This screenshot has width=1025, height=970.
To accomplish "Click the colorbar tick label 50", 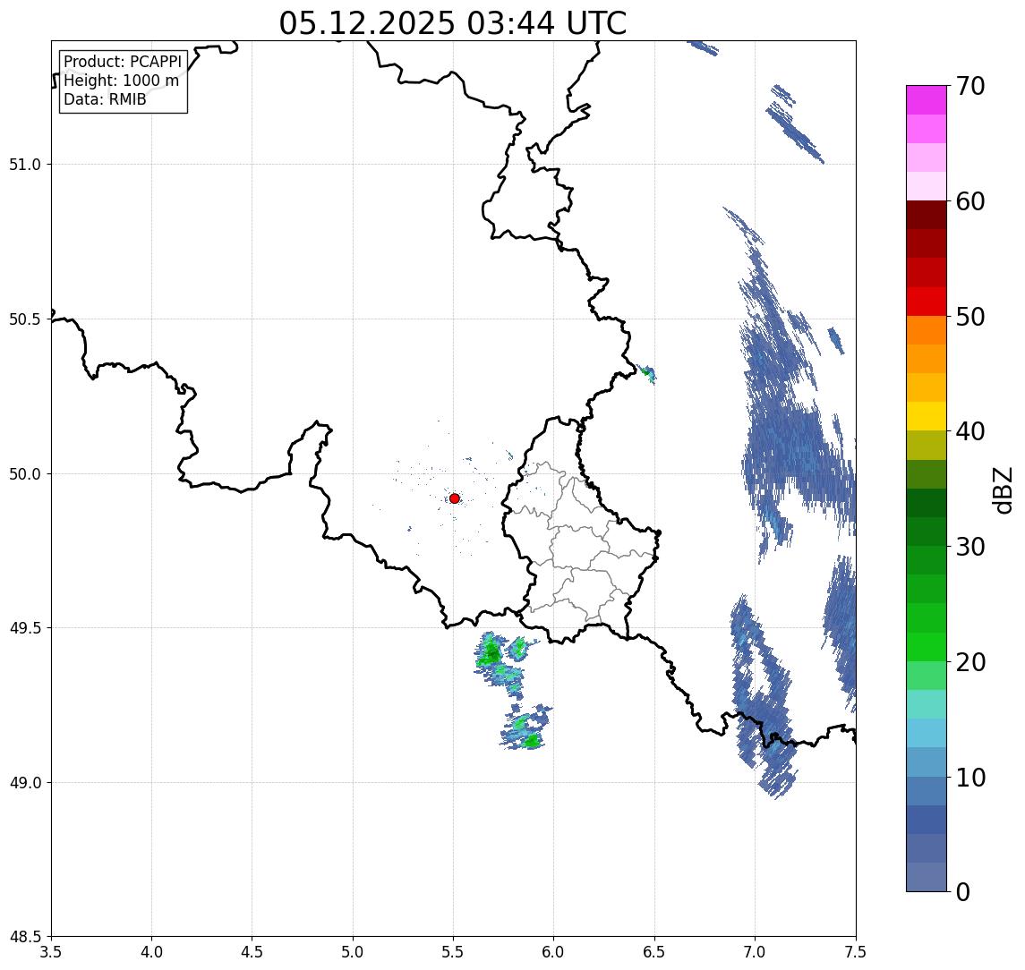I will pos(970,317).
